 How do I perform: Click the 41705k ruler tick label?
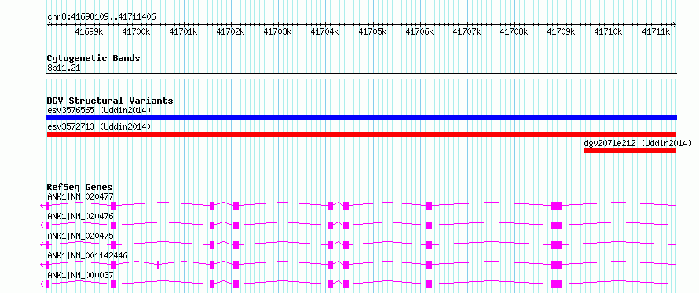click(x=373, y=31)
